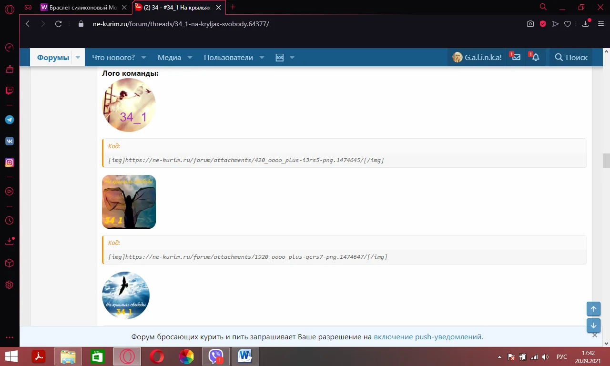Open the volume control in tray

pyautogui.click(x=546, y=357)
